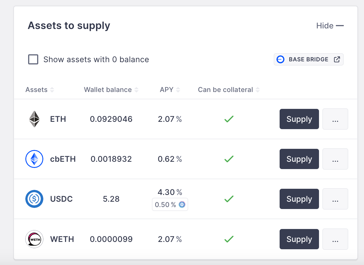Screen dimensions: 364x265
Task: Supply USDC
Action: click(x=299, y=199)
